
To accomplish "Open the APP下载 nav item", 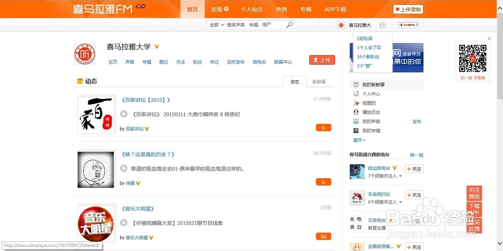I will click(335, 9).
